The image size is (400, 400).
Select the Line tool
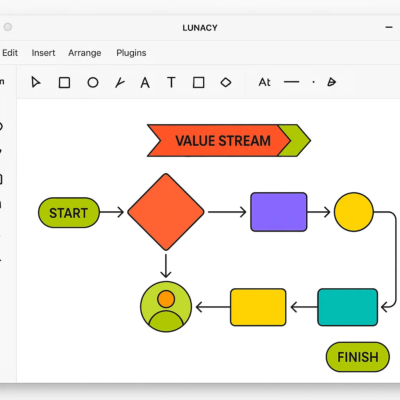tap(291, 82)
